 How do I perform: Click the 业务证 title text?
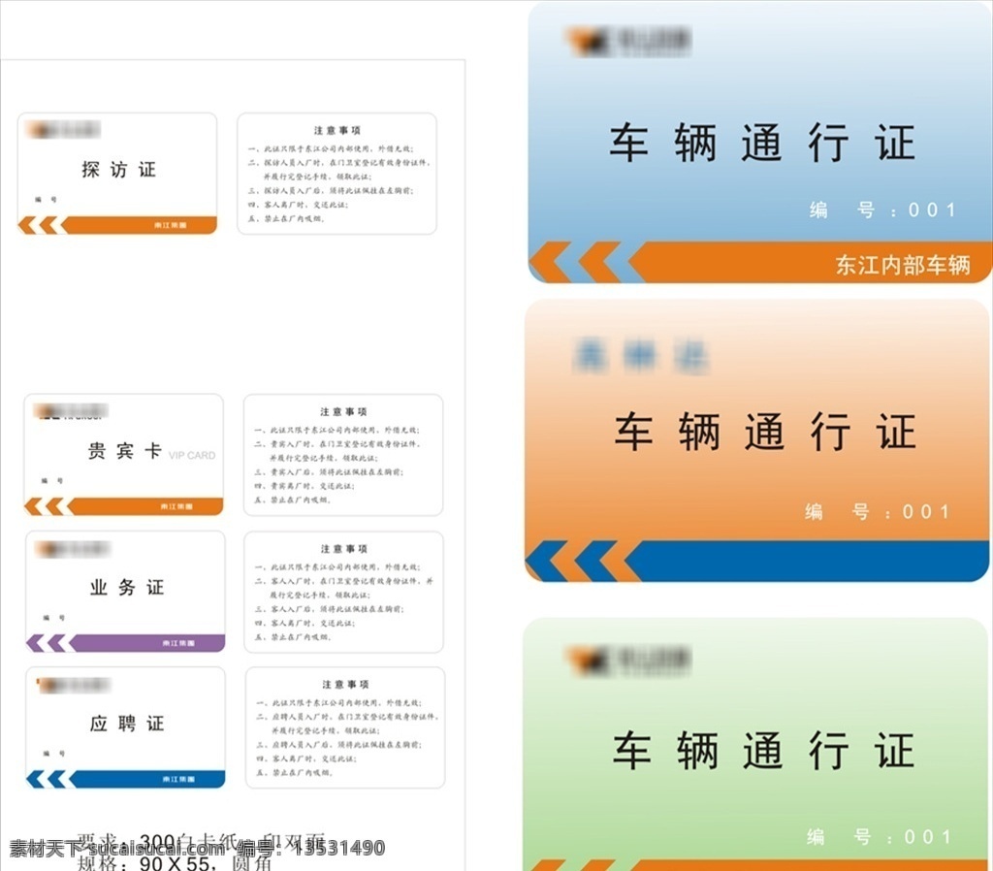127,587
